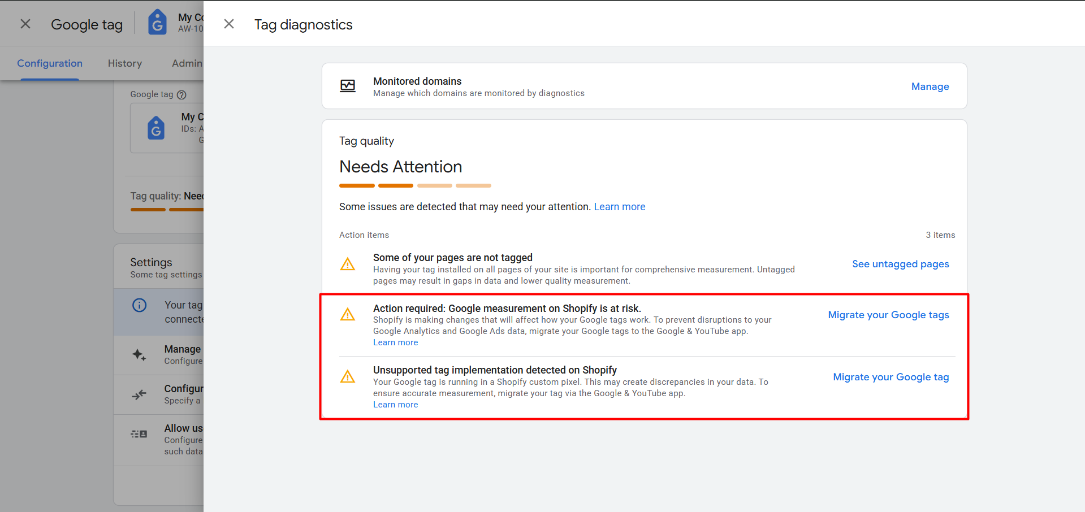1085x512 pixels.
Task: Click warning icon for unsupported tag implementation
Action: pyautogui.click(x=348, y=377)
